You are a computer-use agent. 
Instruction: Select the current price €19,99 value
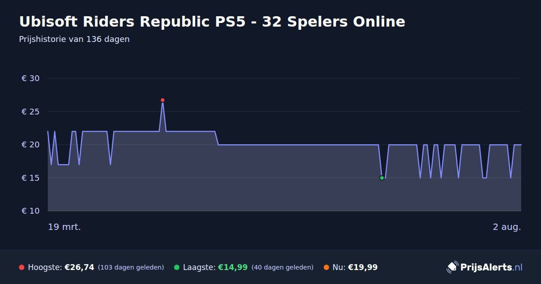(363, 267)
